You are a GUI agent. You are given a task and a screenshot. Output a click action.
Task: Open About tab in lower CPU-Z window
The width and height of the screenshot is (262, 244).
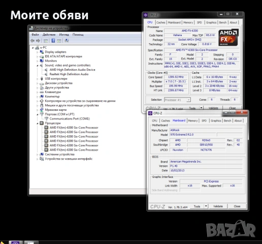[238, 120]
